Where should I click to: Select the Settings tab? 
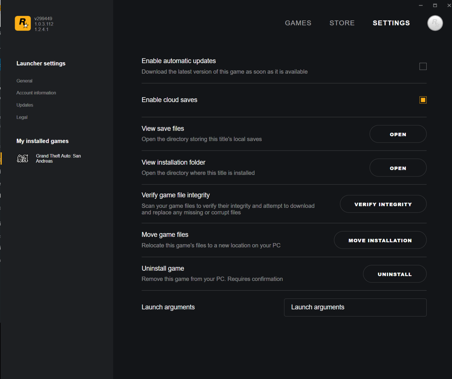click(x=391, y=23)
